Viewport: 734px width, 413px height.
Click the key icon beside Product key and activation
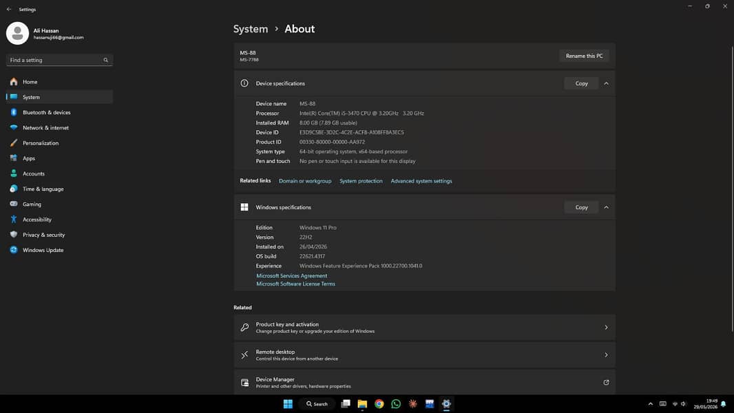[244, 328]
